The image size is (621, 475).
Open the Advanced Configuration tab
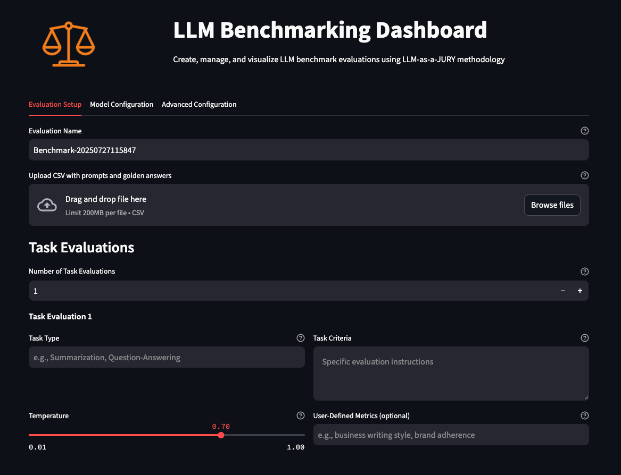(x=199, y=105)
